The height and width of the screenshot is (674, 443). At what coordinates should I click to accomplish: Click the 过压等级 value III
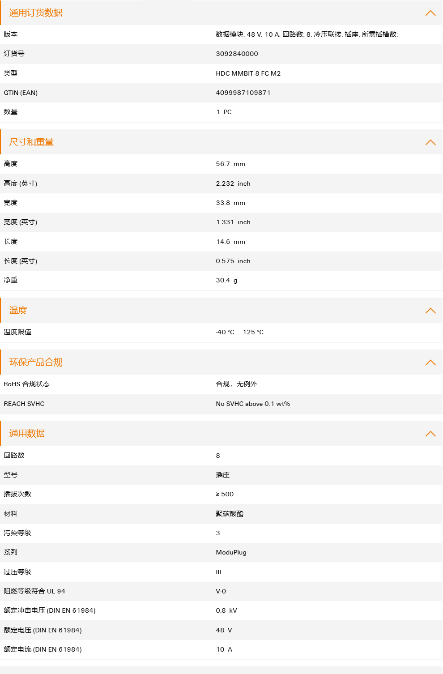tap(218, 572)
